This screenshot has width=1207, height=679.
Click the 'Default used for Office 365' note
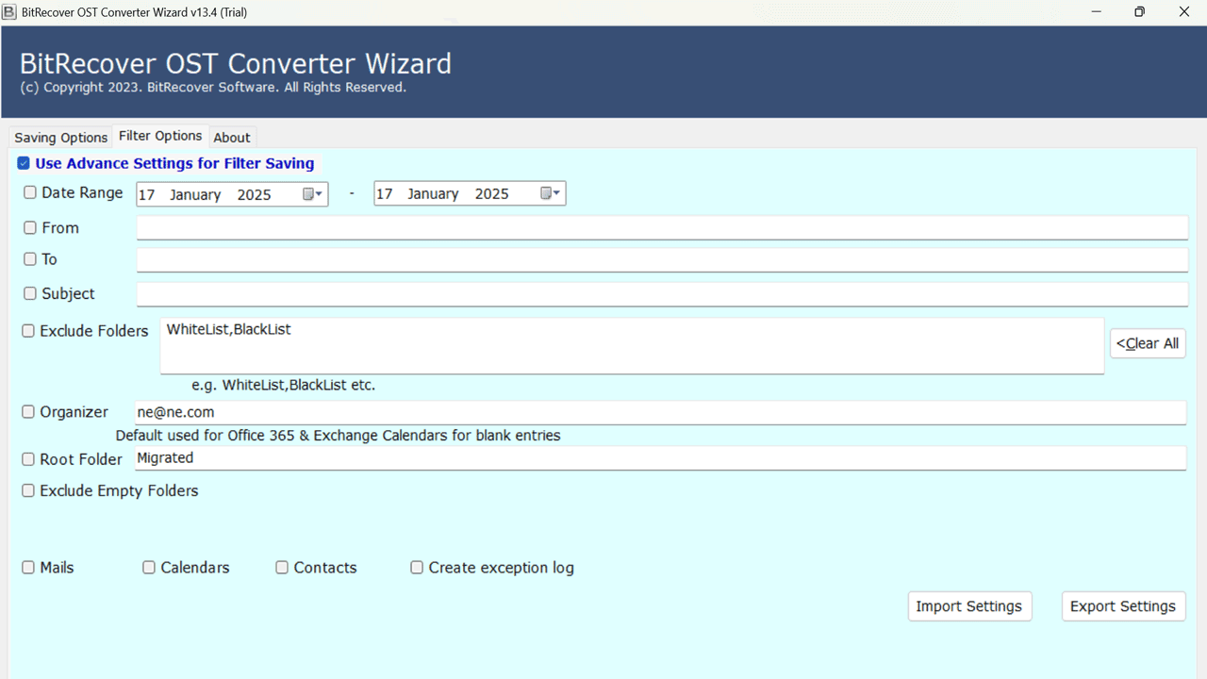tap(339, 436)
